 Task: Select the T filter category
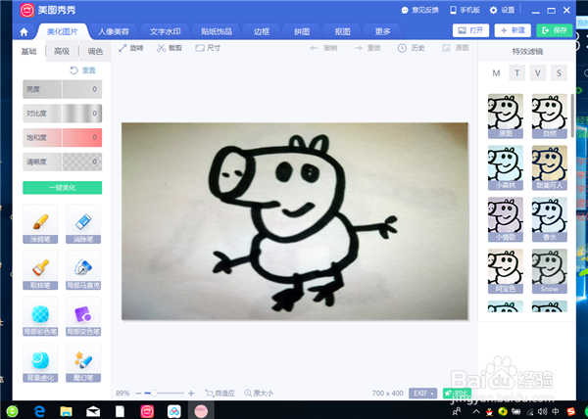click(517, 73)
